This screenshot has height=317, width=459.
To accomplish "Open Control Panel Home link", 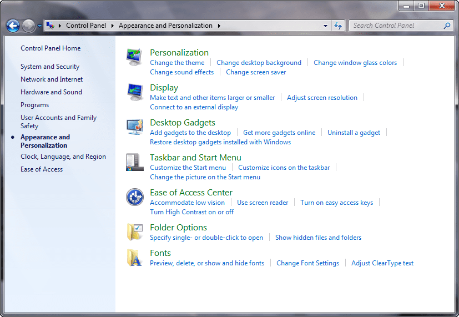I will pos(51,48).
